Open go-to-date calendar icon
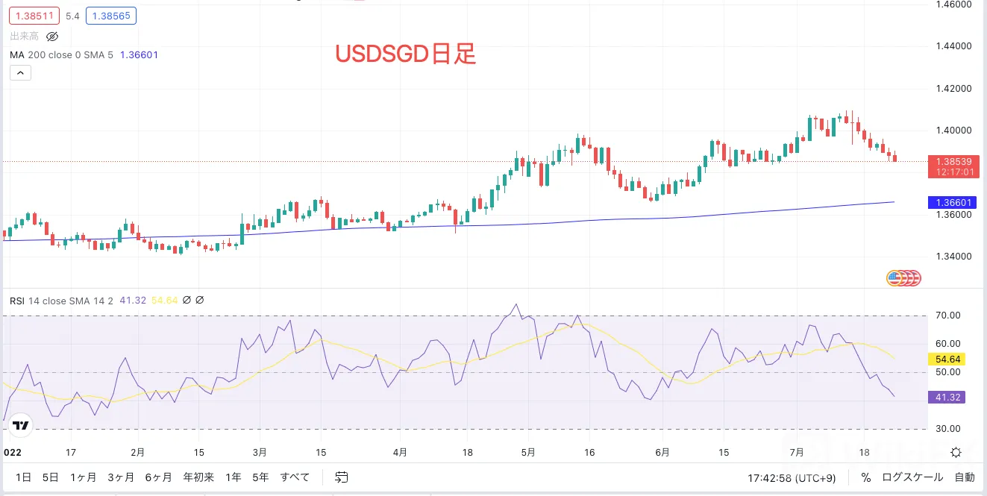Image resolution: width=987 pixels, height=496 pixels. tap(342, 477)
